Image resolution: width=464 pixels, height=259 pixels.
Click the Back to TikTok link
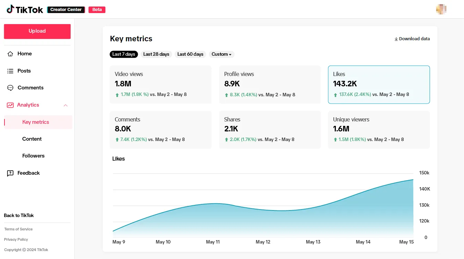pyautogui.click(x=19, y=216)
